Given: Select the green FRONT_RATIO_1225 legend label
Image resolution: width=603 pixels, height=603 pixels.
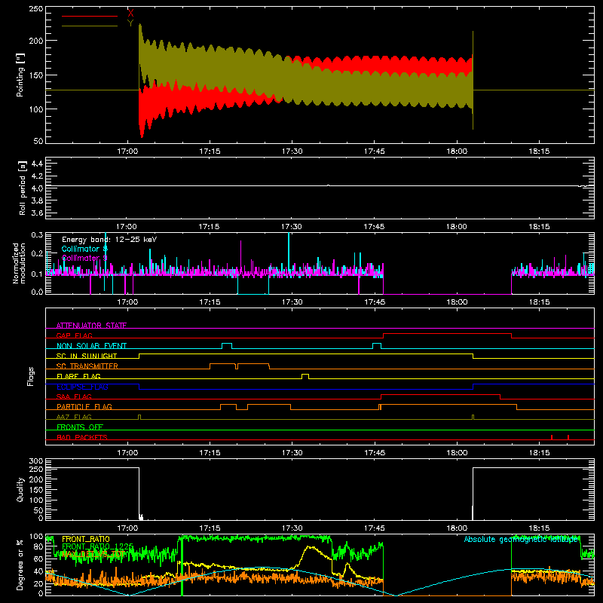Looking at the screenshot, I should (x=97, y=546).
